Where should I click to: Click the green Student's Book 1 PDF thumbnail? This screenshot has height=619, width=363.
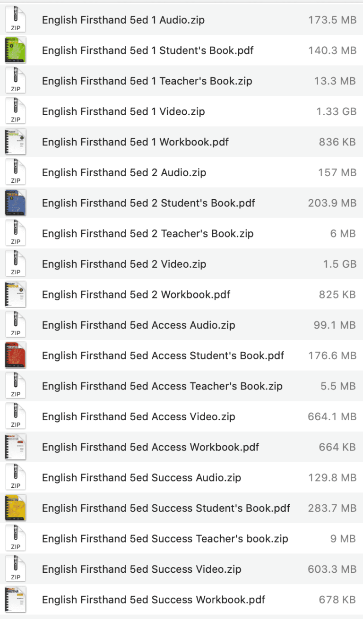pos(16,51)
